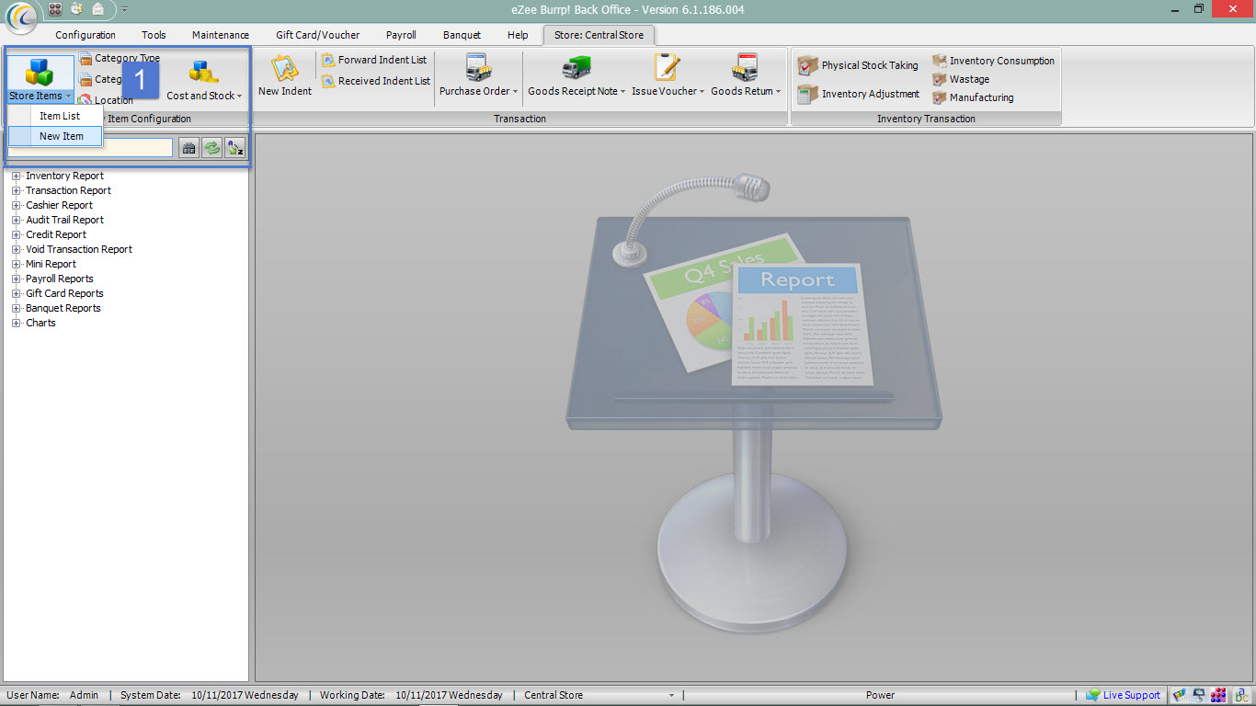1256x706 pixels.
Task: Open the Manufacturing transaction
Action: point(973,97)
